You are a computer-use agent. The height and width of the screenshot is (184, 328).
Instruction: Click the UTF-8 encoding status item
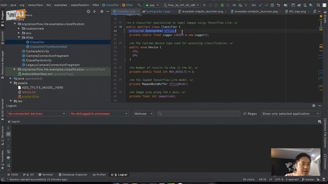tap(279, 179)
